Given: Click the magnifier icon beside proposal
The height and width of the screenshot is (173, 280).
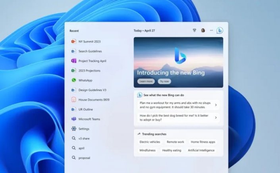Looking at the screenshot, I should 73,158.
